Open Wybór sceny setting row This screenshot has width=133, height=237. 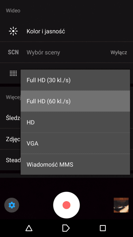(66, 52)
